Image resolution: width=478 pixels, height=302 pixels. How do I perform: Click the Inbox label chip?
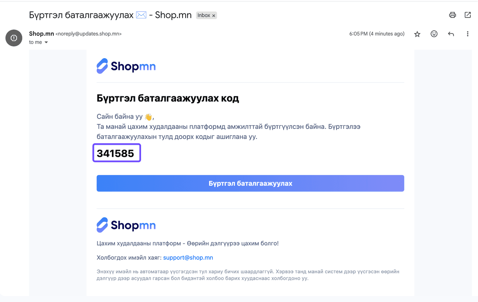point(206,16)
